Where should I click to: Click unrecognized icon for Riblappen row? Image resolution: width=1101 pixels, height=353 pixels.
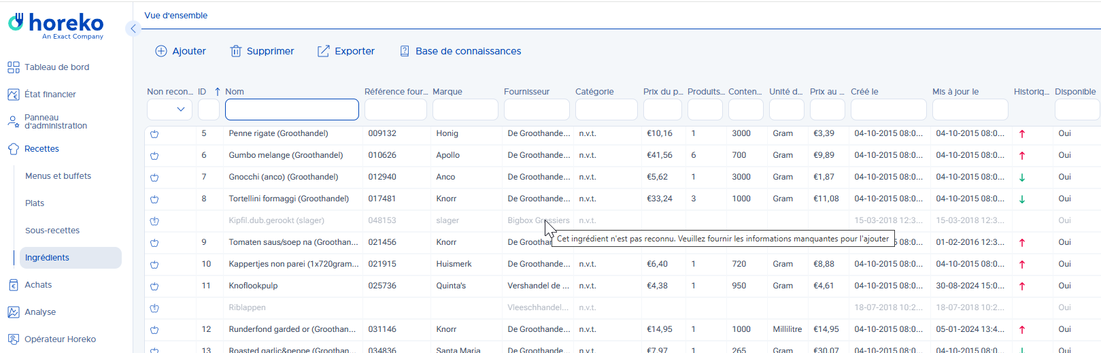tap(154, 308)
